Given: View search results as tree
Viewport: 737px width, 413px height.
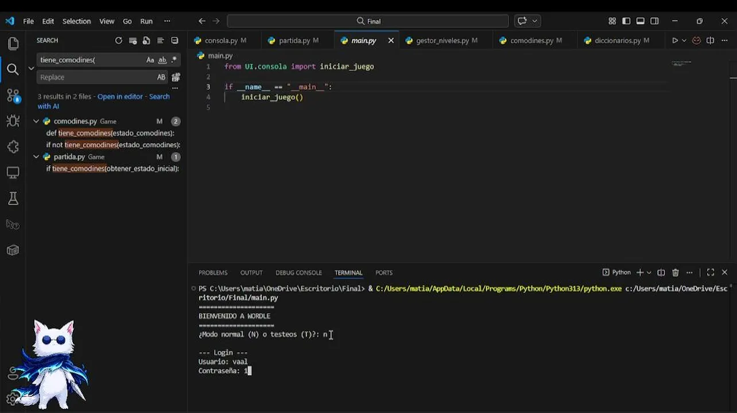Looking at the screenshot, I should tap(161, 41).
